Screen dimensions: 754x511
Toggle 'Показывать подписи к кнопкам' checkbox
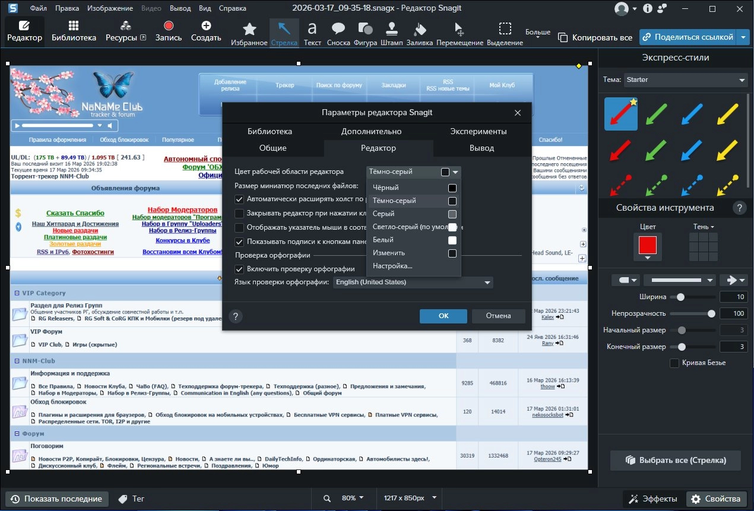coord(239,242)
